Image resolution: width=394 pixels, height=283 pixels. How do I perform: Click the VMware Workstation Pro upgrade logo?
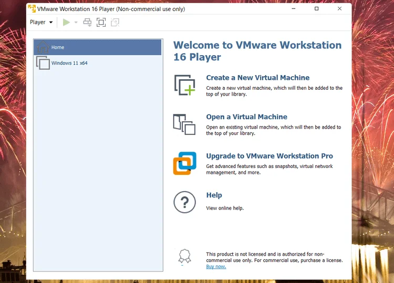(x=185, y=163)
